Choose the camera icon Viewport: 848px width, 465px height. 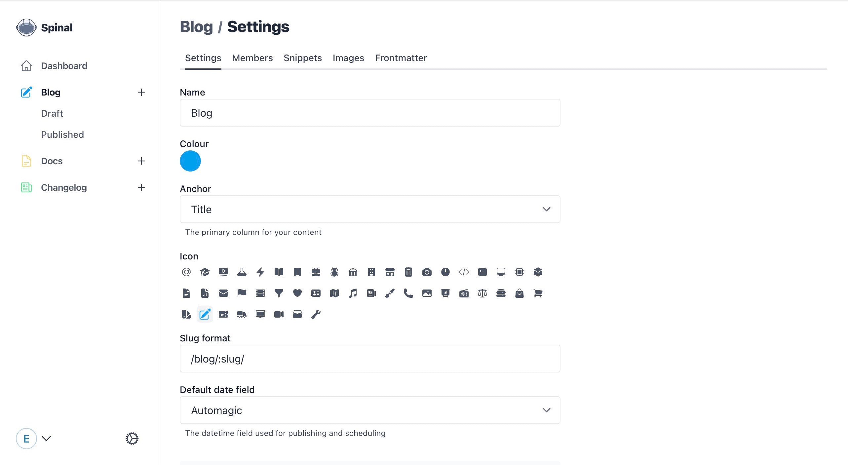pyautogui.click(x=427, y=272)
